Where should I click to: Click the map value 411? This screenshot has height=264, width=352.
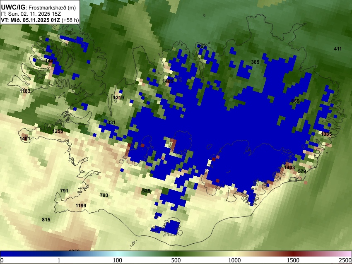pos(338,49)
